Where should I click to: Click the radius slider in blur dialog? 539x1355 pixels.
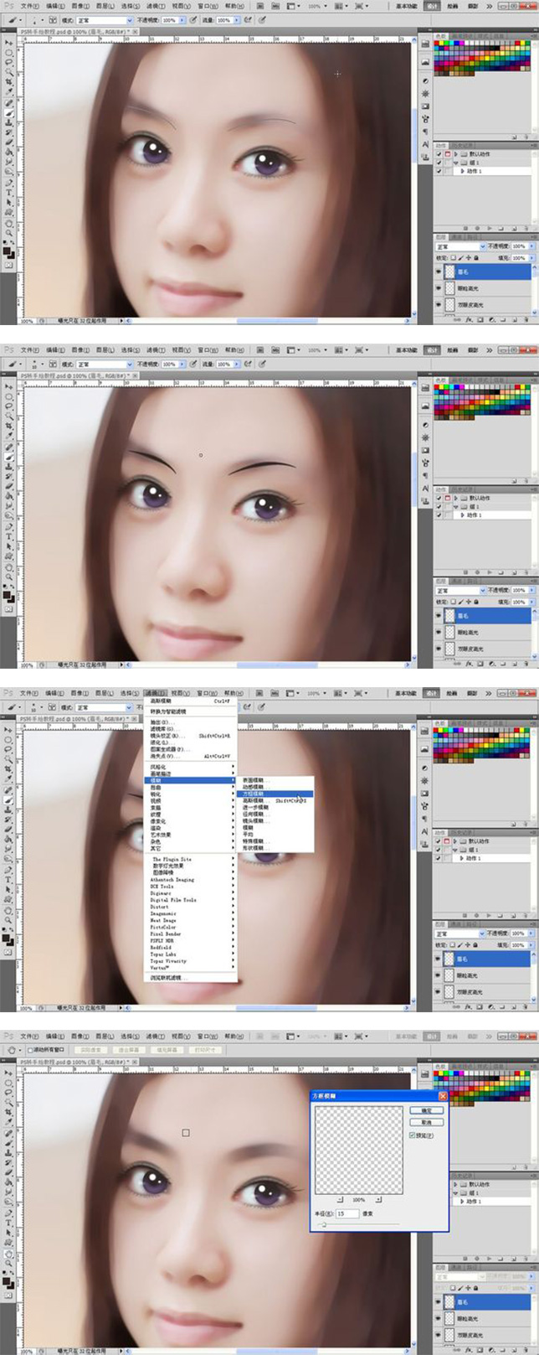tap(324, 1224)
